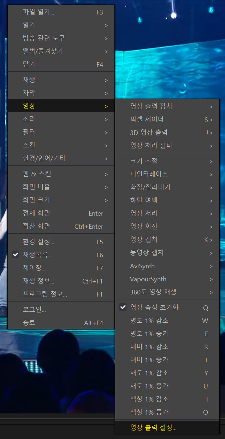The image size is (225, 439).
Task: Open 환경 설정... preferences
Action: [x=61, y=242]
